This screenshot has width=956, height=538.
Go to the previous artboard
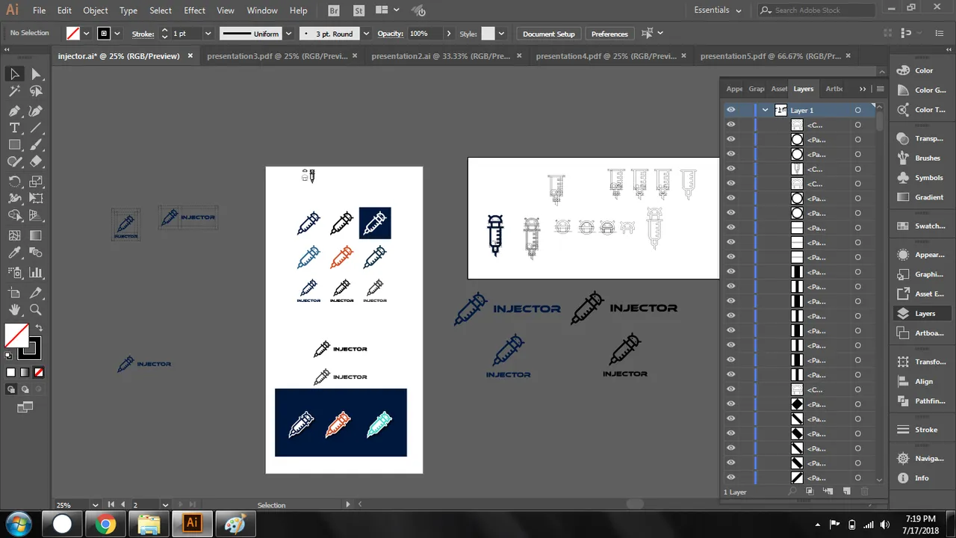tap(123, 505)
